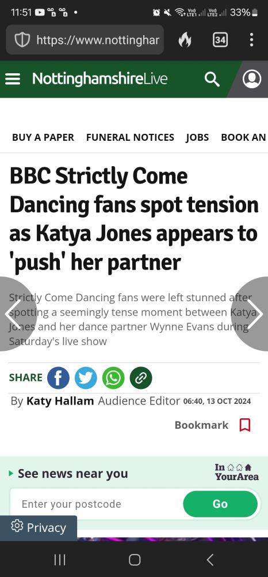Open the browser tabs counter showing 34
The image size is (268, 577).
point(220,40)
